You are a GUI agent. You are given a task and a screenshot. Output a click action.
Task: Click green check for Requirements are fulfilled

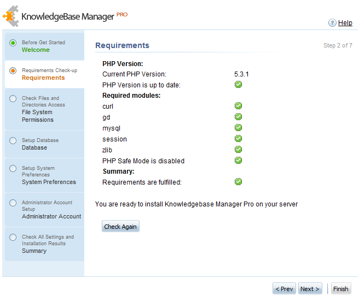point(238,182)
